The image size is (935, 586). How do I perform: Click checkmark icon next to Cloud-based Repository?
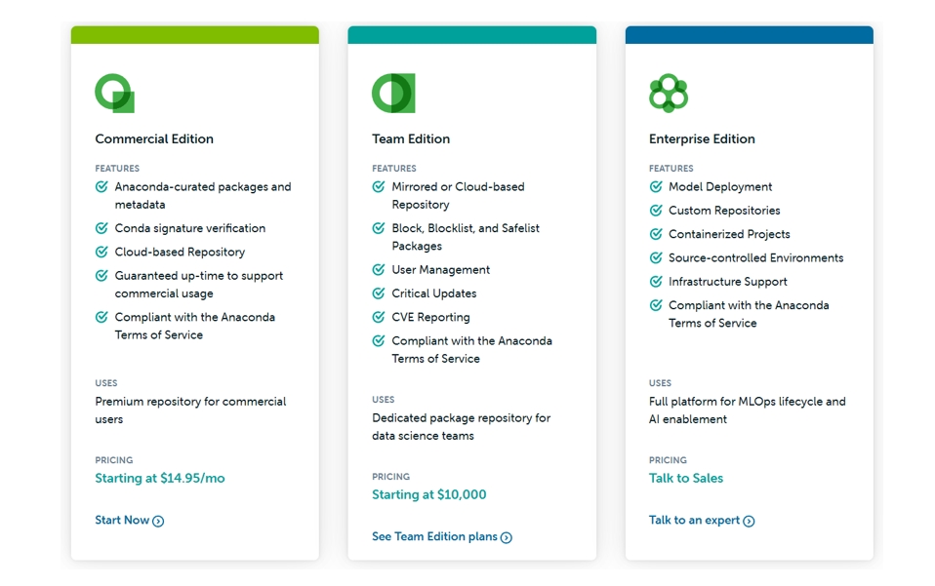102,252
